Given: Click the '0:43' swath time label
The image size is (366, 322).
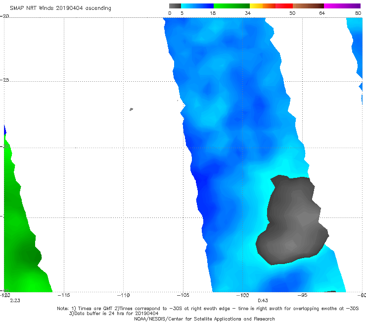Looking at the screenshot, I should click(x=263, y=301).
